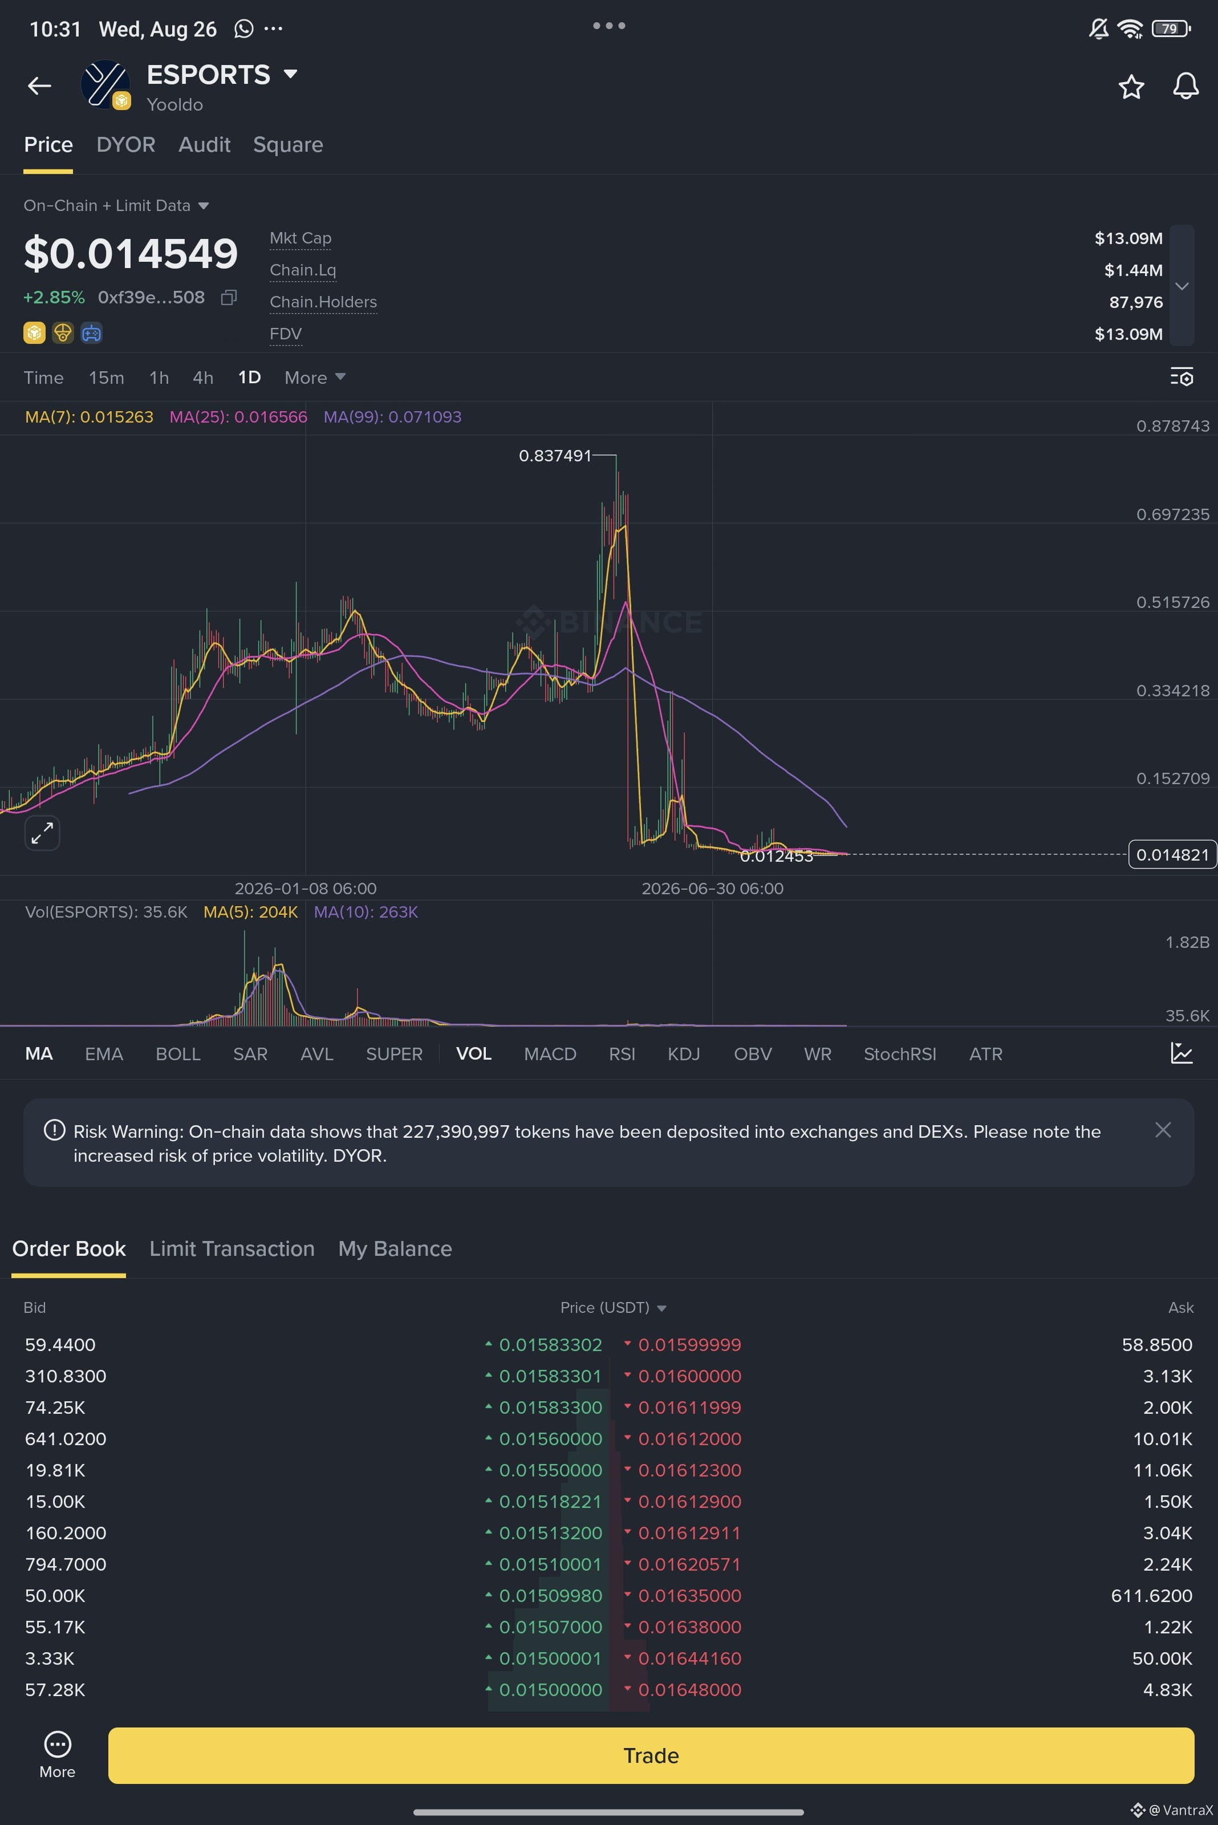This screenshot has height=1825, width=1218.
Task: Select ask price 0.01648000
Action: click(x=690, y=1689)
